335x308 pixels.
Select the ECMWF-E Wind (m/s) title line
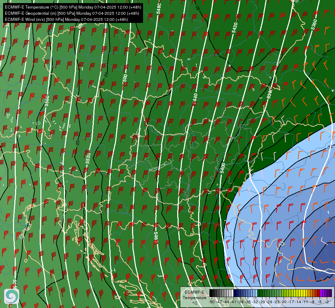pyautogui.click(x=66, y=20)
